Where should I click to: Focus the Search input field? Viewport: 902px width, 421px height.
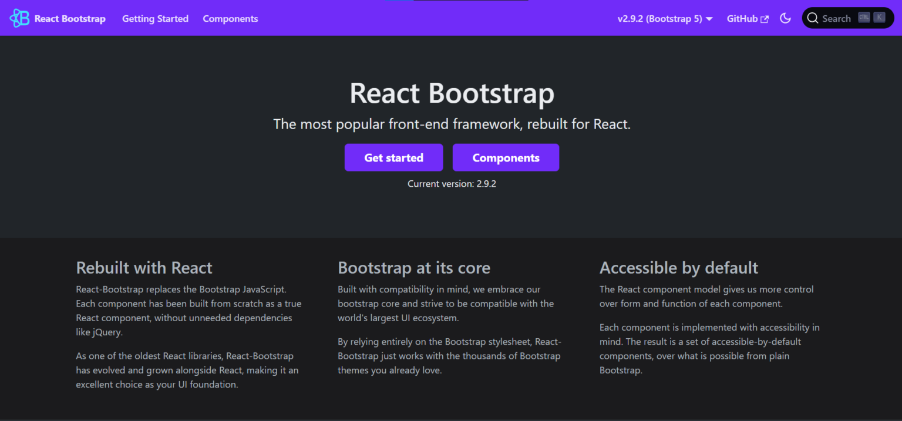point(848,18)
